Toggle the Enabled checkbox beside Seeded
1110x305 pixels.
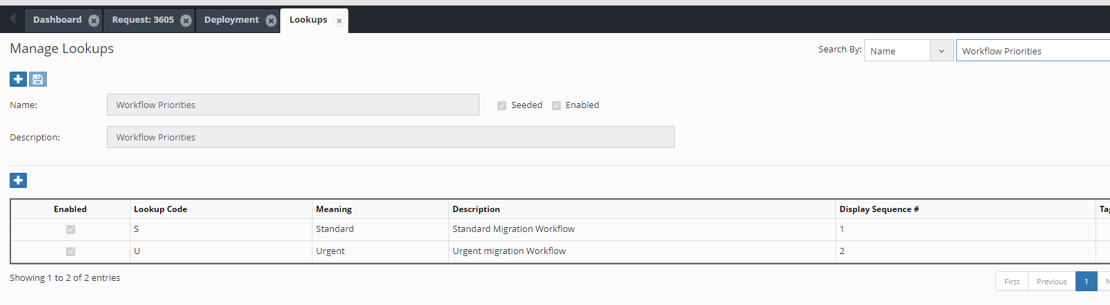[x=556, y=105]
